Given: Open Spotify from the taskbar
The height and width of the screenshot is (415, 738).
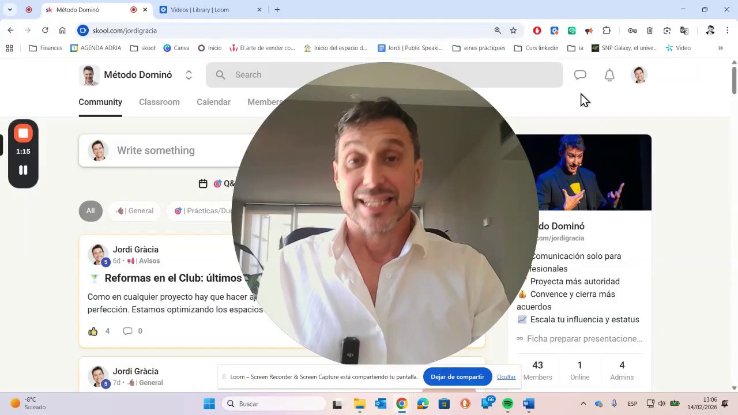Looking at the screenshot, I should pyautogui.click(x=507, y=404).
